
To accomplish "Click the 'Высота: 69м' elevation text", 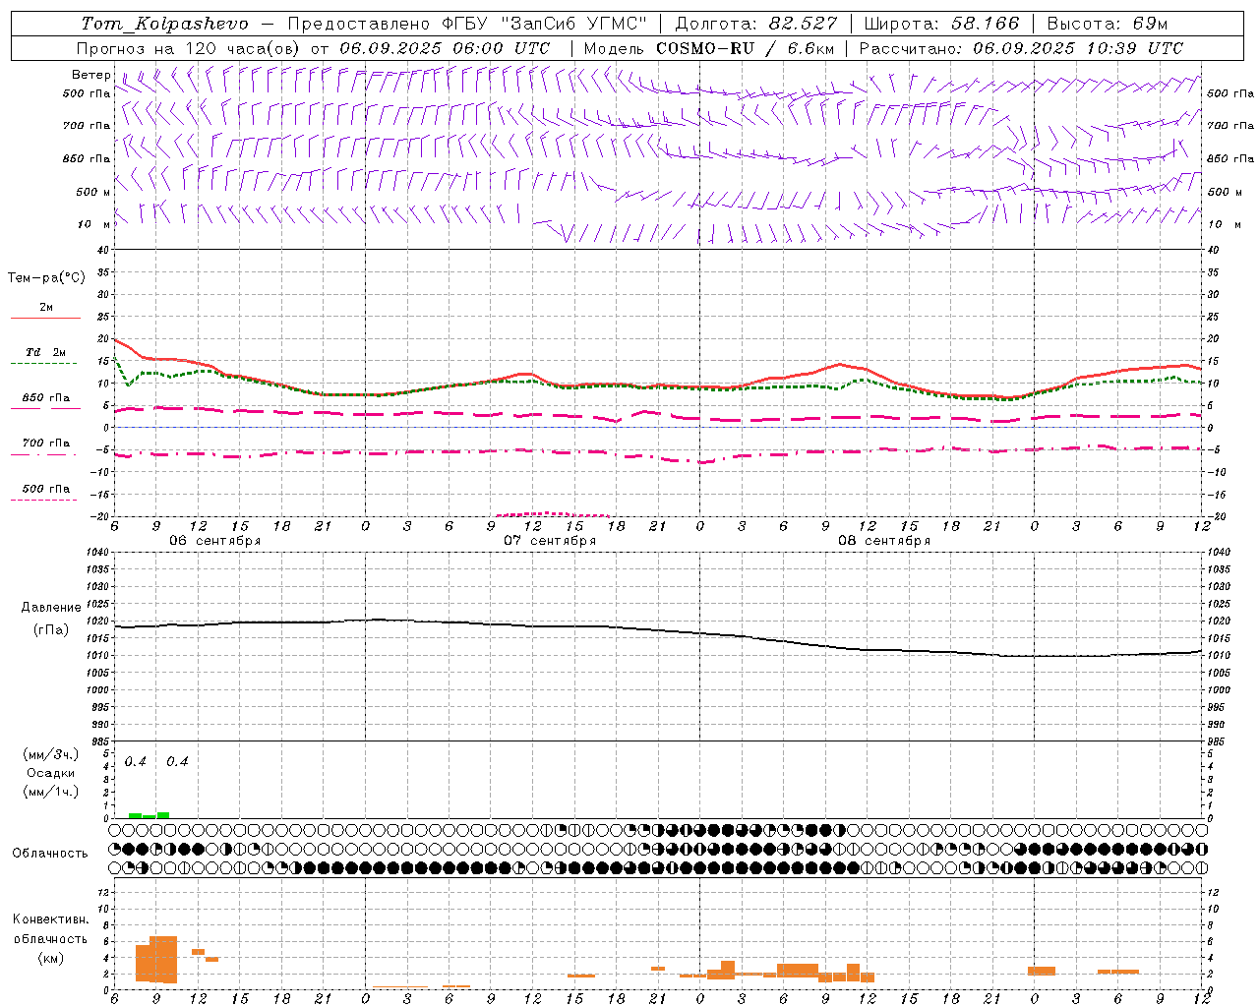I will [x=1108, y=24].
